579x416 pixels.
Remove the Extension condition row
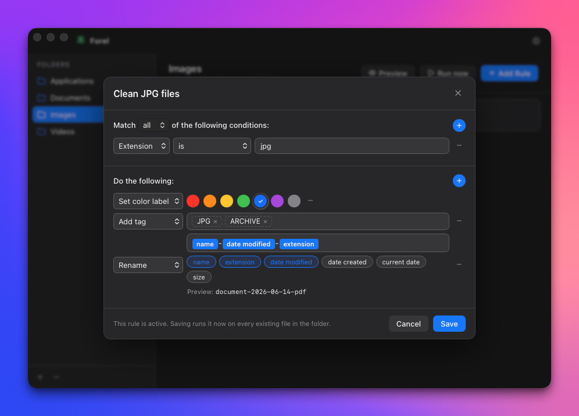tap(459, 145)
